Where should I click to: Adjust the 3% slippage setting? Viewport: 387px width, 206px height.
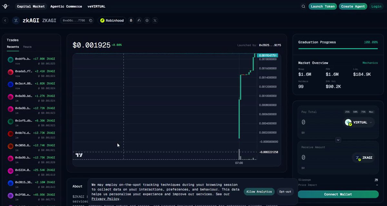[376, 180]
